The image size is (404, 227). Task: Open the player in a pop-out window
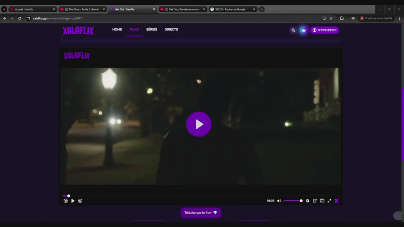coord(315,201)
